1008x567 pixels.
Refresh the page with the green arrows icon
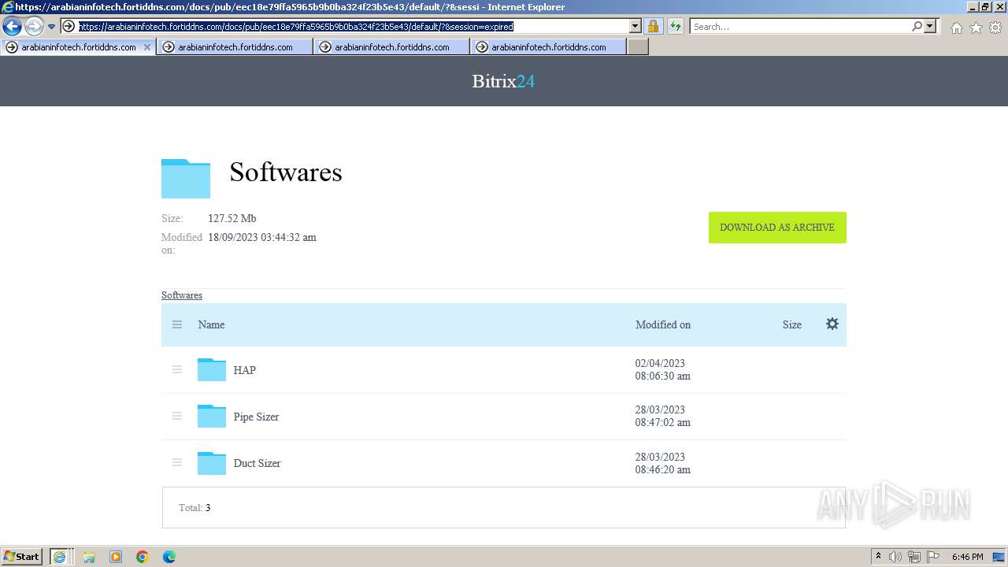coord(676,27)
